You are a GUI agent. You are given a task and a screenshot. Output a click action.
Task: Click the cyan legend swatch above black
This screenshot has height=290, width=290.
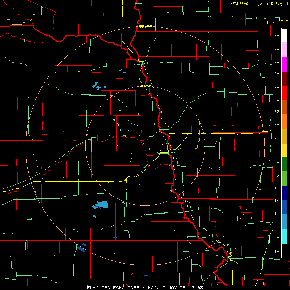285,236
